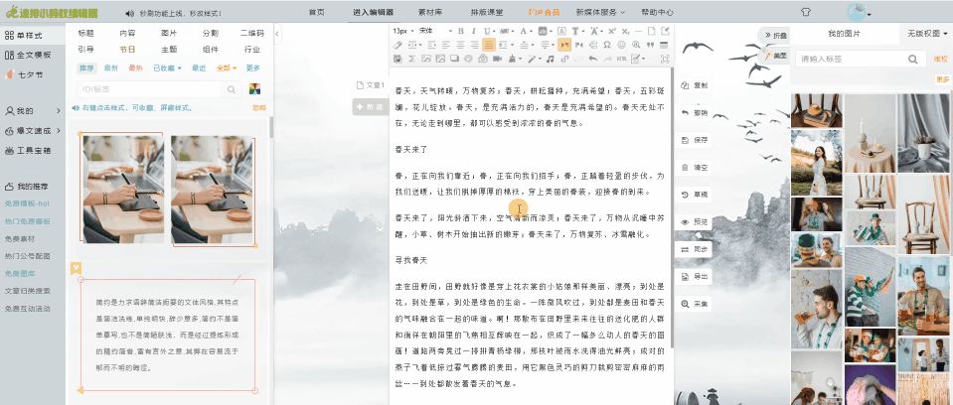This screenshot has height=405, width=953.
Task: Select the woman in field photo thumbnail
Action: point(816,162)
